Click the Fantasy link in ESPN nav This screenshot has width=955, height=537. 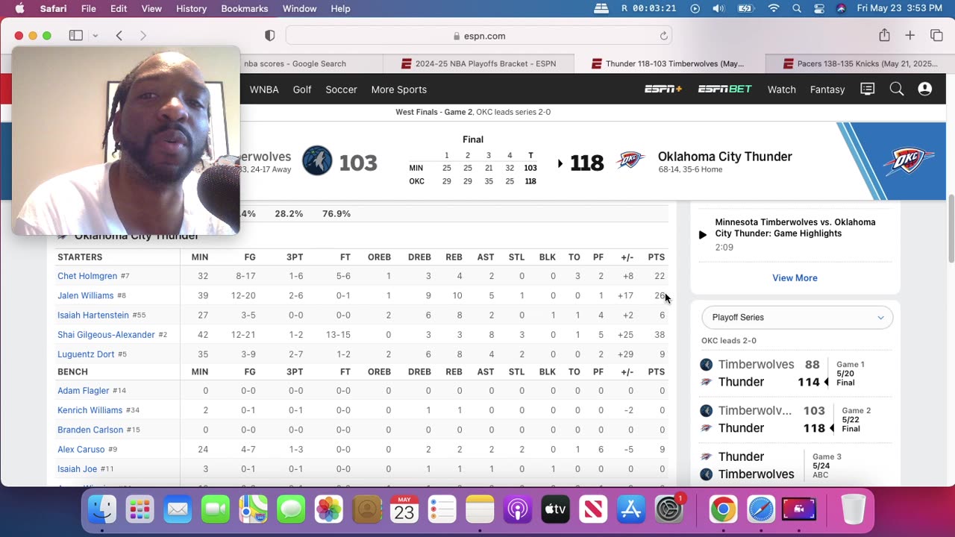(827, 89)
